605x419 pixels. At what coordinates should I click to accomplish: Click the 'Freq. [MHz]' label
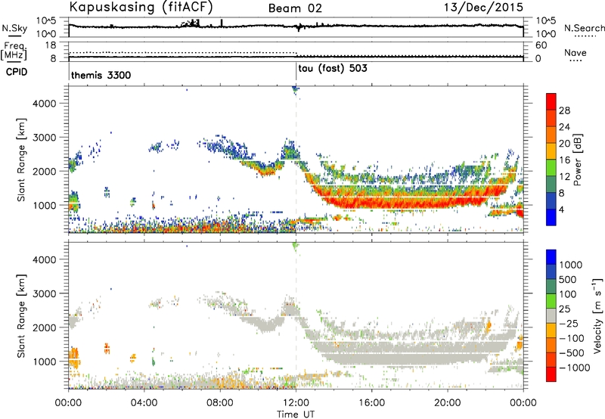tap(14, 51)
